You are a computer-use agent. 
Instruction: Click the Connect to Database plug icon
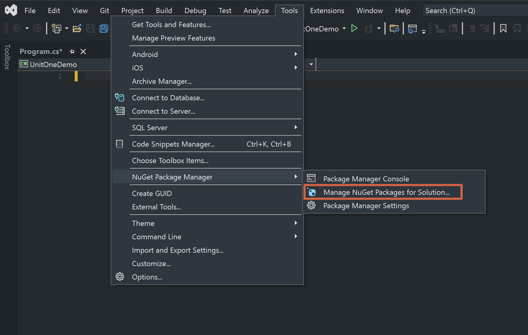point(120,97)
